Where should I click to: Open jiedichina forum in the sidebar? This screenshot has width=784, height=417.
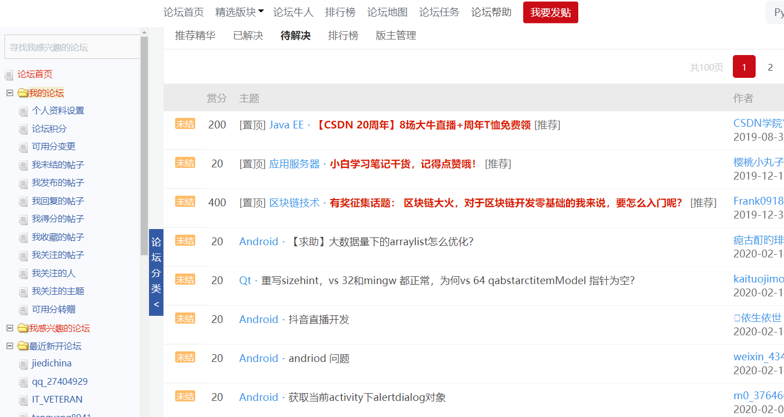52,364
